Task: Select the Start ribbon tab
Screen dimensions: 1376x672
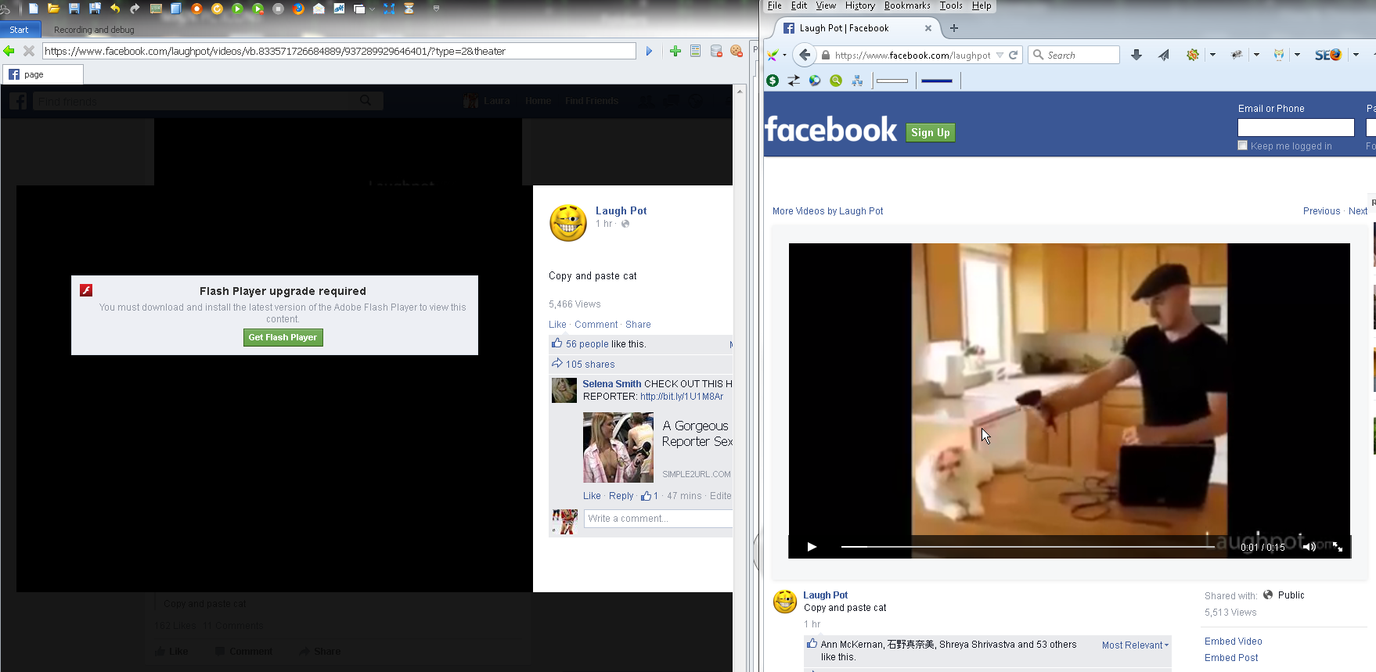Action: (19, 30)
